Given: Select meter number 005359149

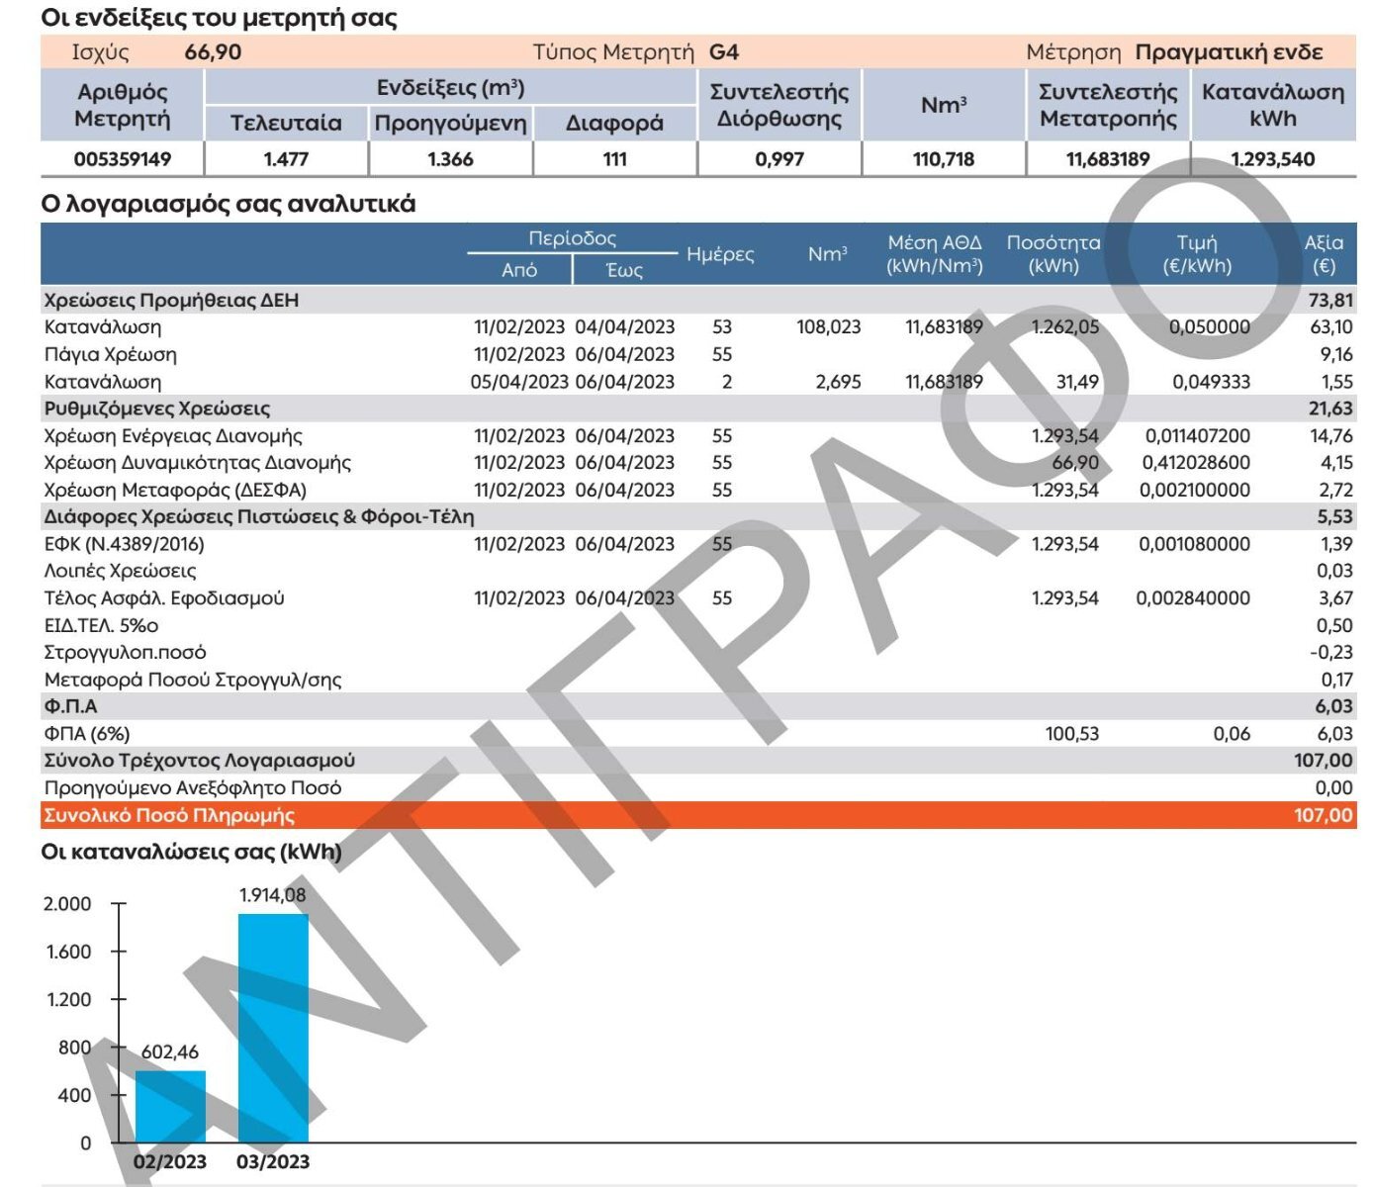Looking at the screenshot, I should [123, 159].
